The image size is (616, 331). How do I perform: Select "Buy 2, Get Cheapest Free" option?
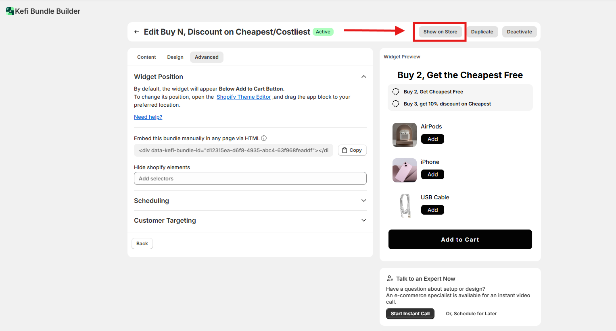point(396,92)
